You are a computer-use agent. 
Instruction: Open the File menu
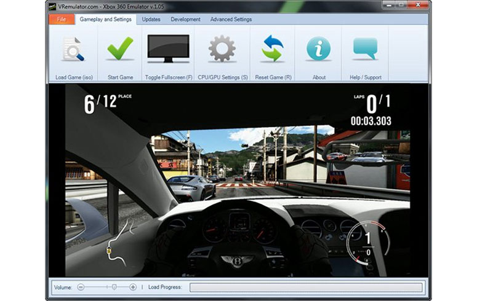pyautogui.click(x=62, y=19)
